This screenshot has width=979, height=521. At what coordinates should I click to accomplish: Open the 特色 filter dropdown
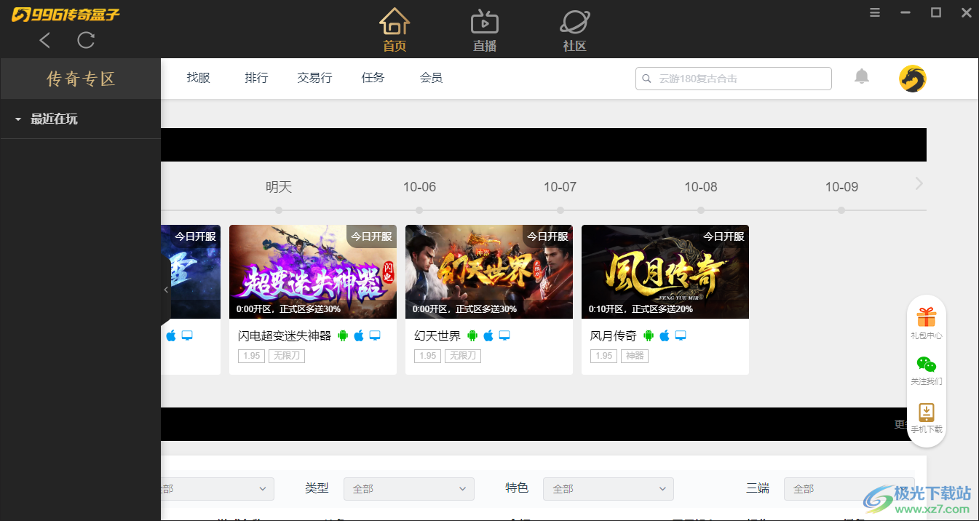click(609, 489)
